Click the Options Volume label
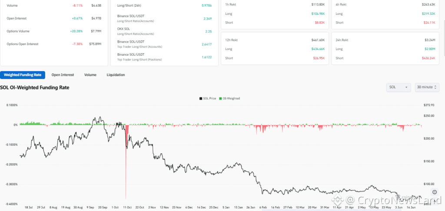The image size is (445, 211). (x=18, y=31)
